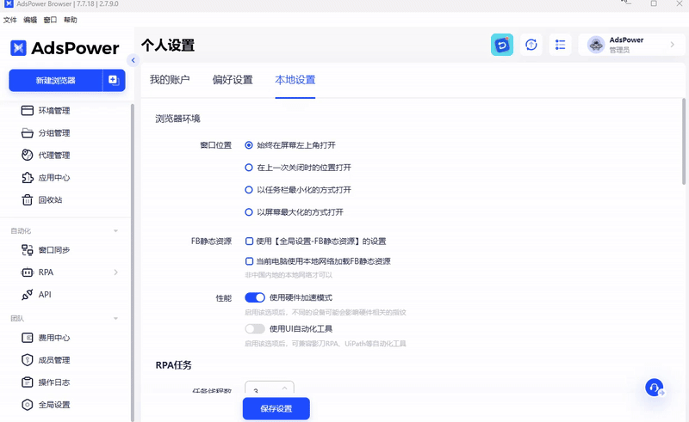Expand the RPA submenu chevron
Screen dimensions: 689x422
(x=115, y=272)
